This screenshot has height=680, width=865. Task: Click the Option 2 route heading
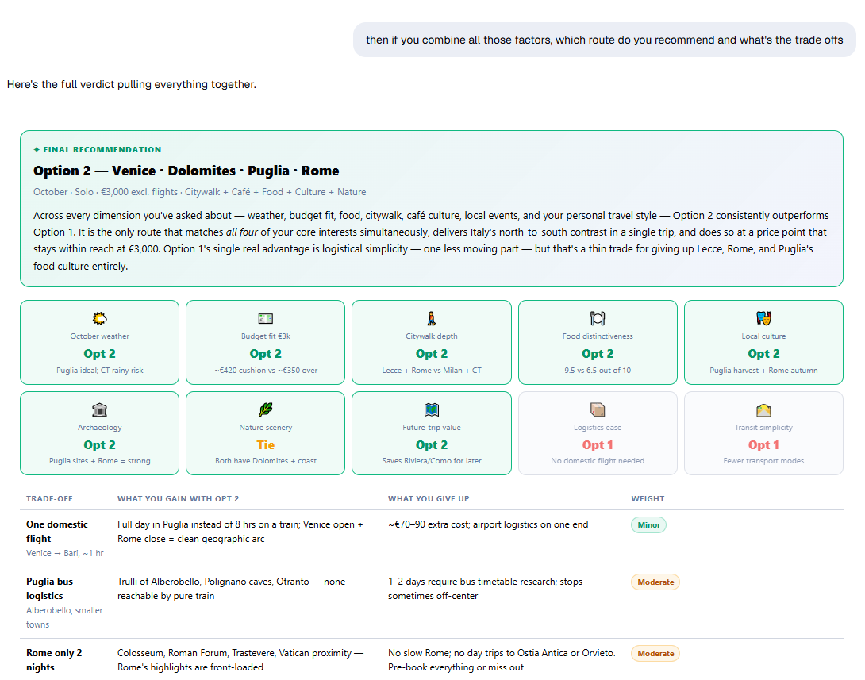(x=186, y=171)
